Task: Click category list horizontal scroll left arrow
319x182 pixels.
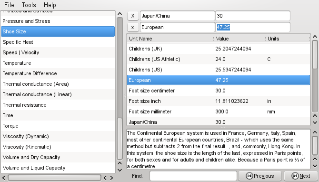Action: [x=3, y=178]
